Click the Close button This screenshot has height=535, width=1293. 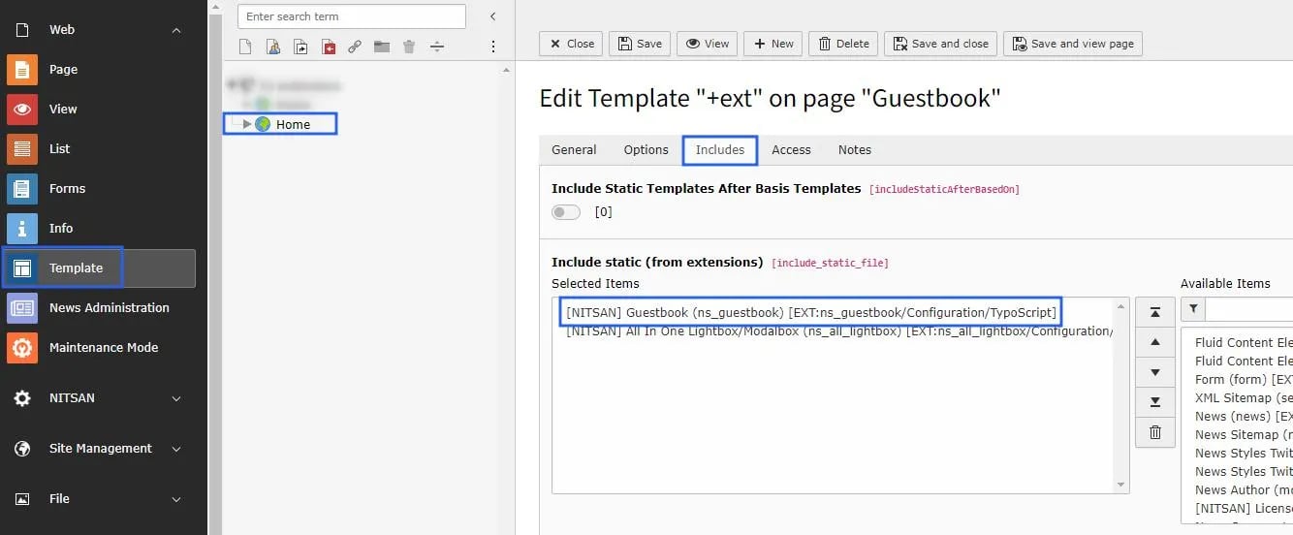[571, 44]
